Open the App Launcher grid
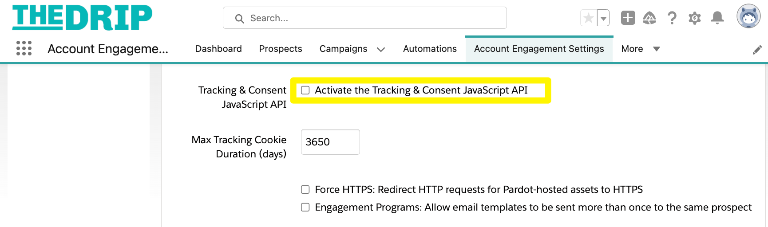Image resolution: width=768 pixels, height=227 pixels. [x=24, y=48]
